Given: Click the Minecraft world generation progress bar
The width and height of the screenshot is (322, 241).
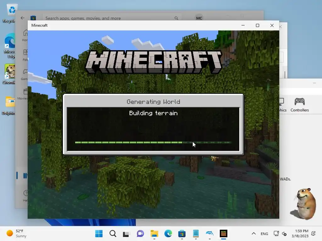Looking at the screenshot, I should click(x=153, y=142).
